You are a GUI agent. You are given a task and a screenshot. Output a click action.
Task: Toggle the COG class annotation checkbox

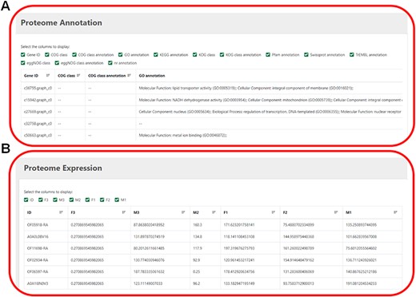tap(74, 55)
